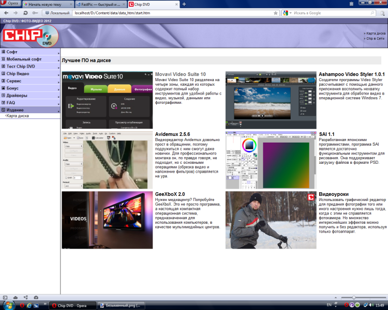
Task: Expand the Сервис sidebar menu
Action: [x=30, y=81]
